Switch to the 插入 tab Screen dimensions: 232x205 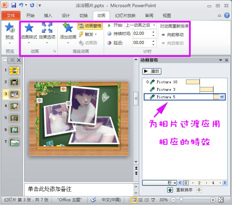tap(48, 16)
